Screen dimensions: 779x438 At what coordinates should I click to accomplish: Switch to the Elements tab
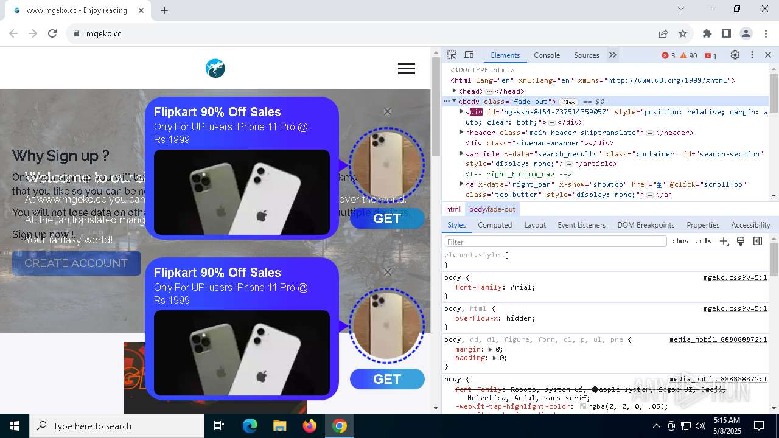pyautogui.click(x=505, y=55)
